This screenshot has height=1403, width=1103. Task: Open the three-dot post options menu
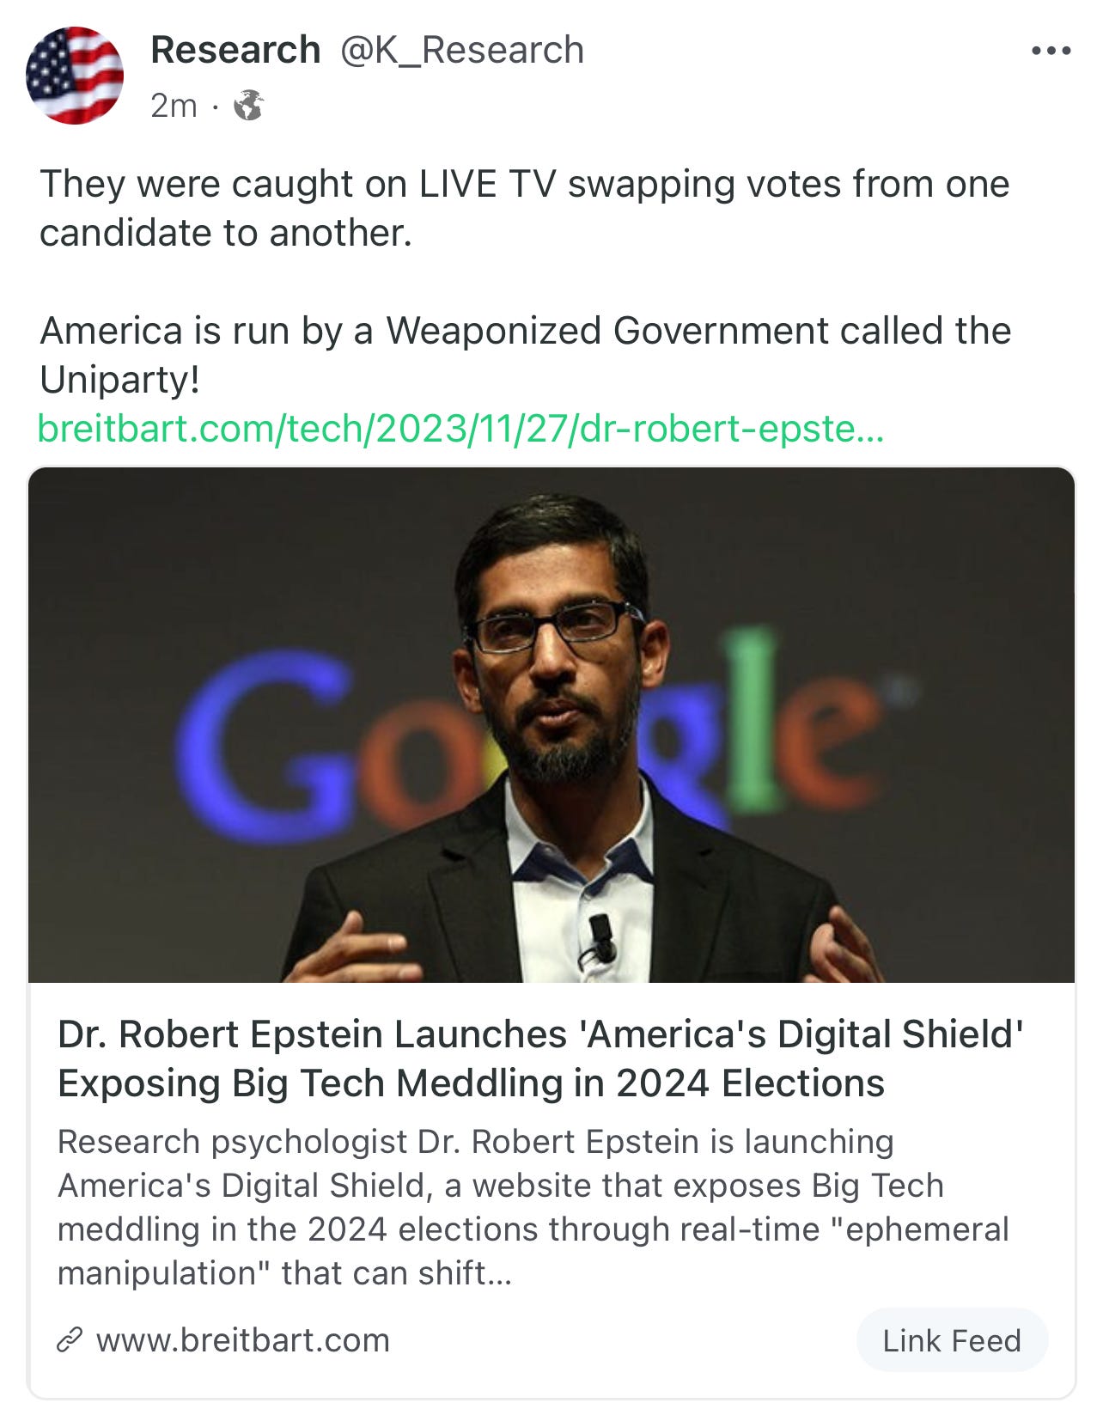click(1051, 51)
